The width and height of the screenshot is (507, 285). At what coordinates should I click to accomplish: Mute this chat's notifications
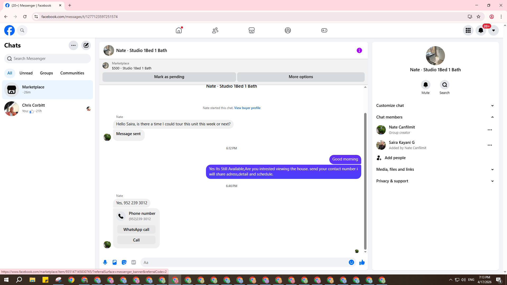click(x=425, y=85)
